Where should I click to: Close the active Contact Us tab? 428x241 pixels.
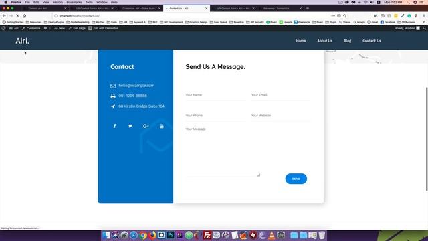[x=206, y=9]
